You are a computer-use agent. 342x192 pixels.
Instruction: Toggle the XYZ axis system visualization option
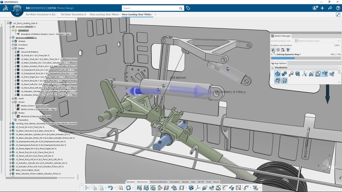305,74
